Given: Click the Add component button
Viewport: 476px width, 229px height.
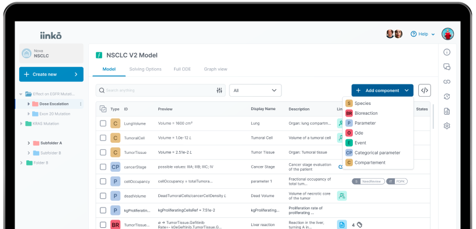Looking at the screenshot, I should coord(383,90).
